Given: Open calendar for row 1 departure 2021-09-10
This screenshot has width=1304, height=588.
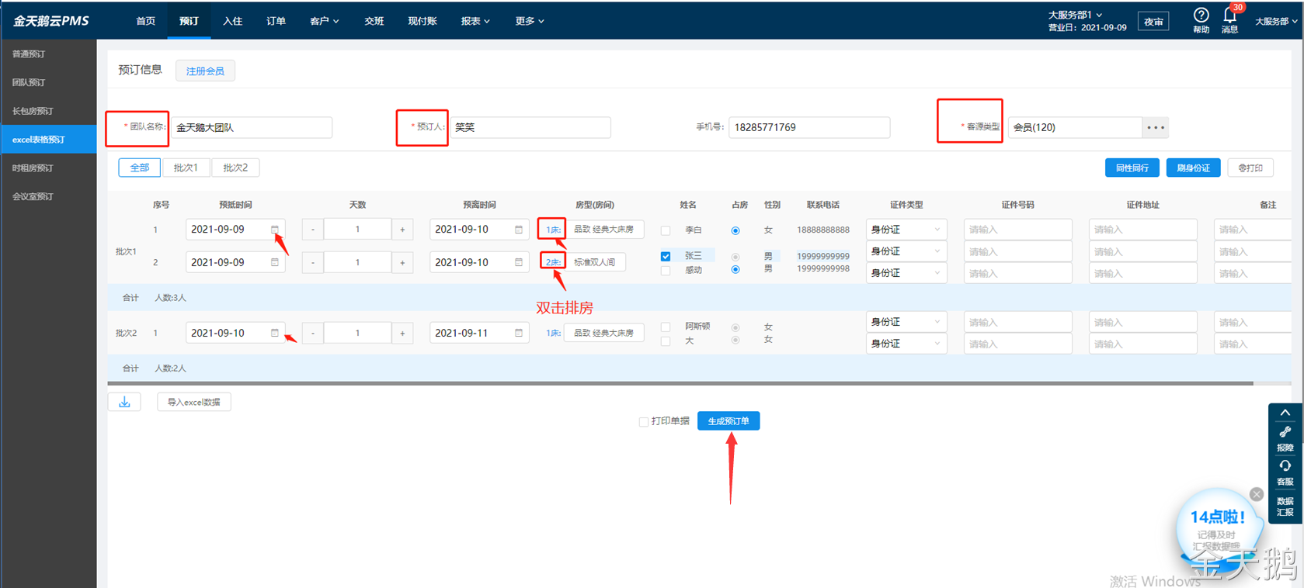Looking at the screenshot, I should pyautogui.click(x=519, y=230).
